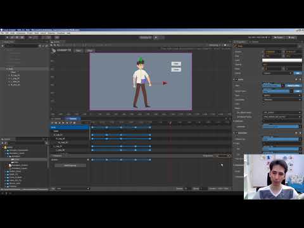This screenshot has width=304, height=228.
Task: Open the Dst Blend Factor dropdown
Action: coord(282,117)
